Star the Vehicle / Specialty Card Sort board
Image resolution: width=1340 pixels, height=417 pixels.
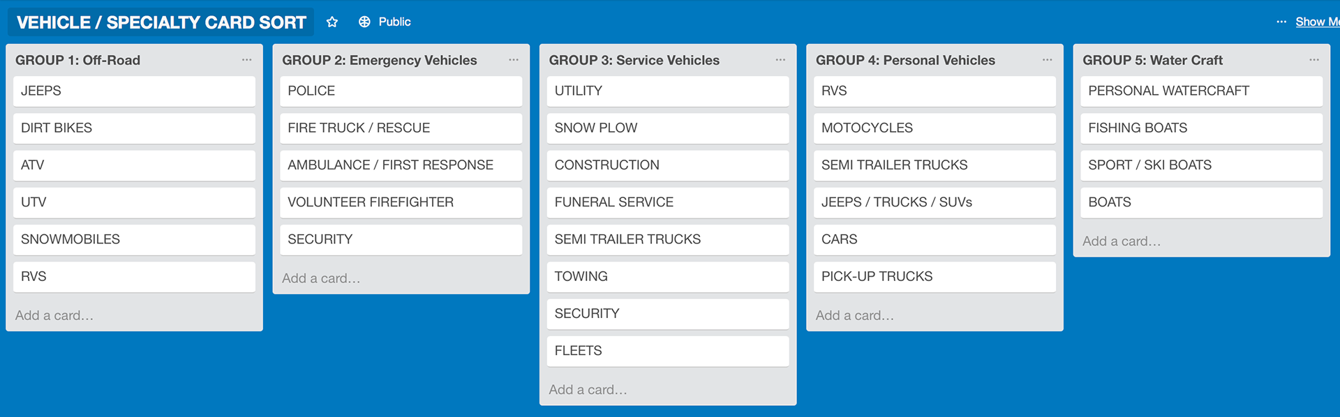(x=332, y=22)
